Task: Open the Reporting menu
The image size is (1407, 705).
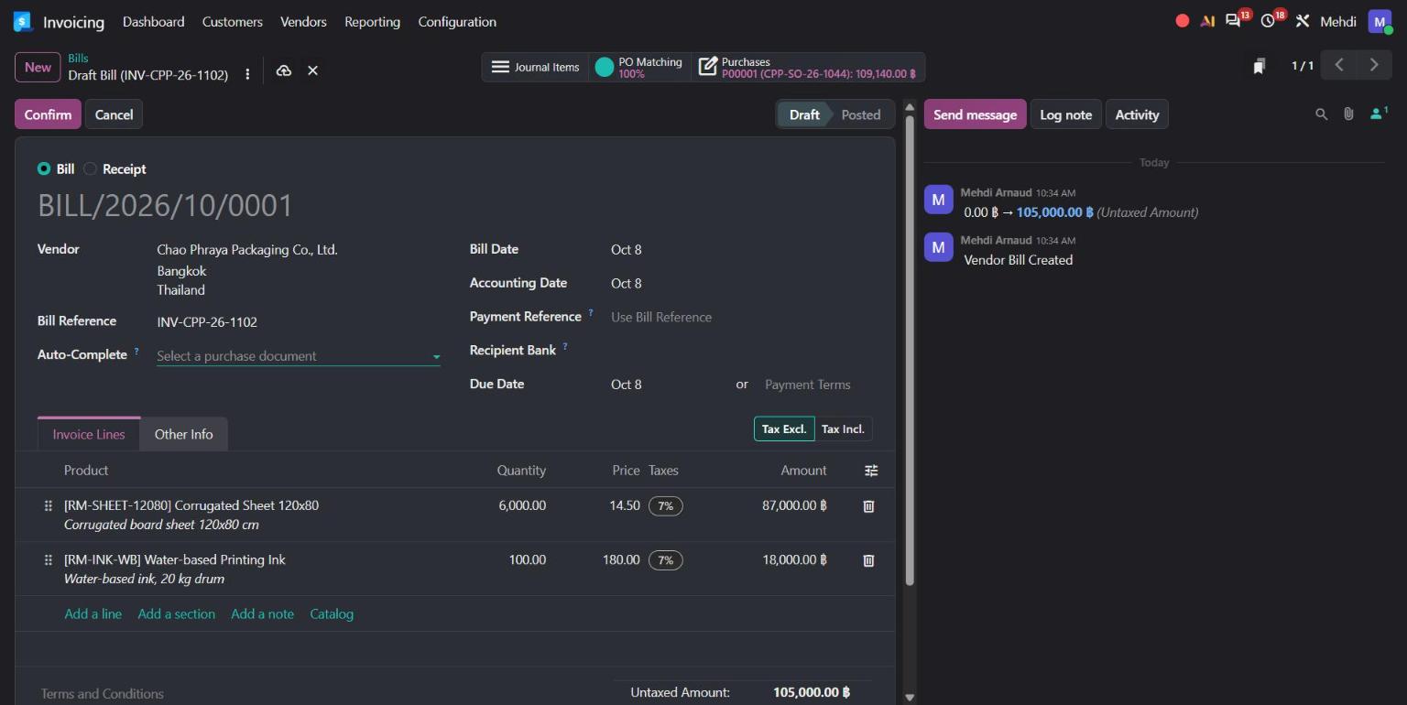Action: pos(372,21)
